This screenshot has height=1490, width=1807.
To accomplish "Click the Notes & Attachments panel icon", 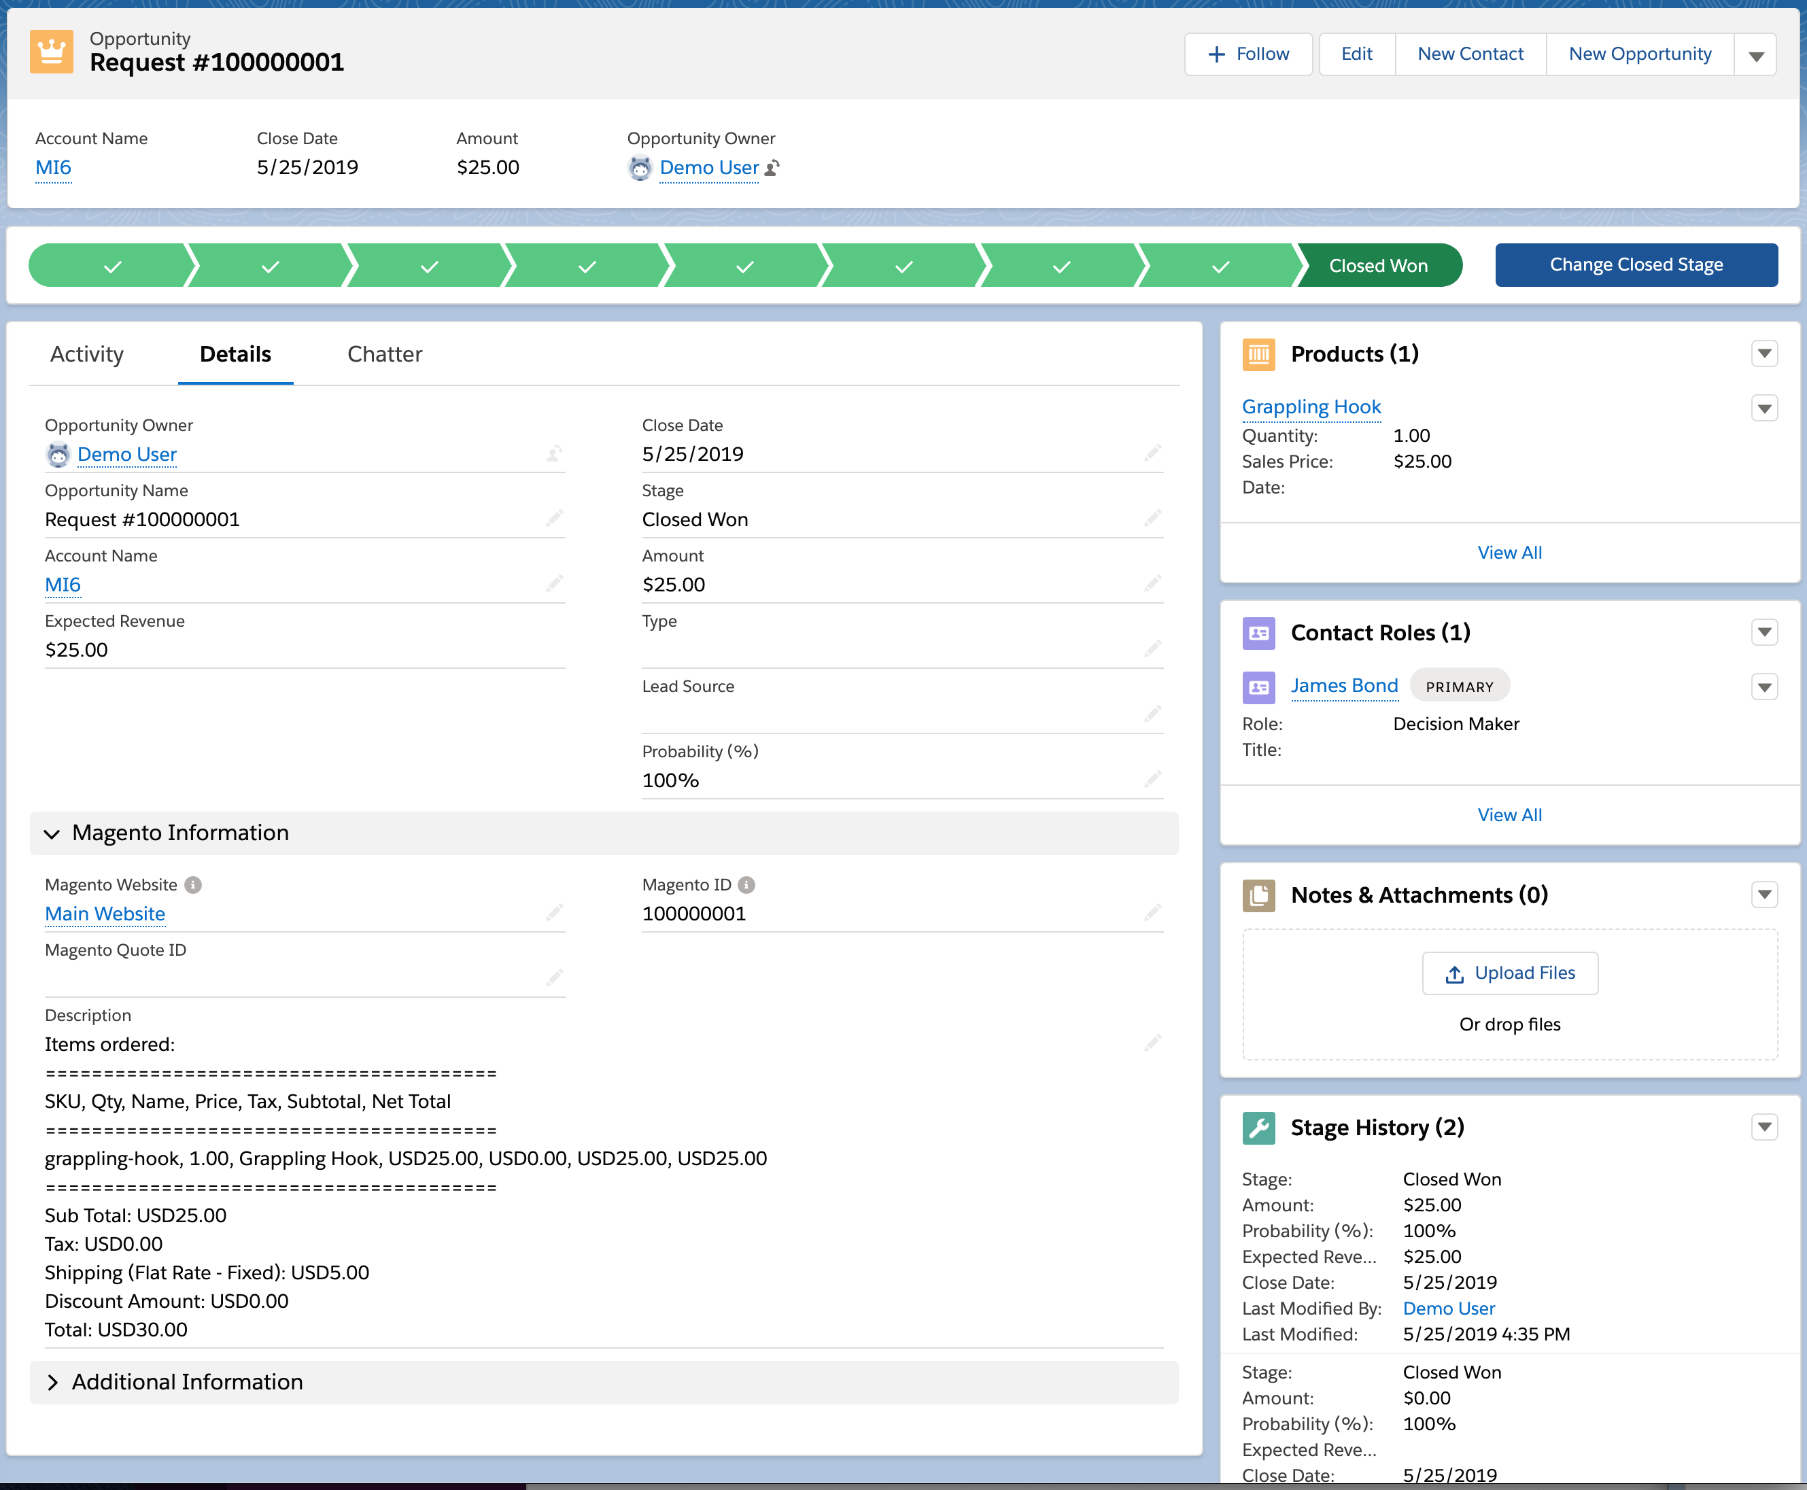I will tap(1258, 895).
